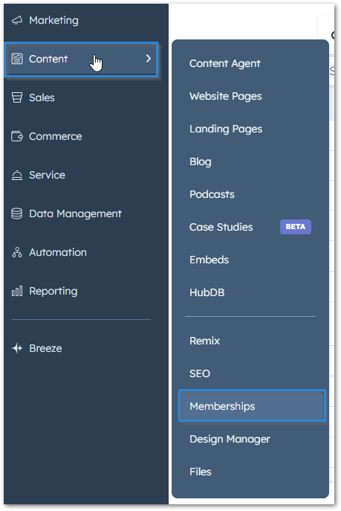Click the Commerce wallet icon
The height and width of the screenshot is (511, 341).
[x=17, y=136]
